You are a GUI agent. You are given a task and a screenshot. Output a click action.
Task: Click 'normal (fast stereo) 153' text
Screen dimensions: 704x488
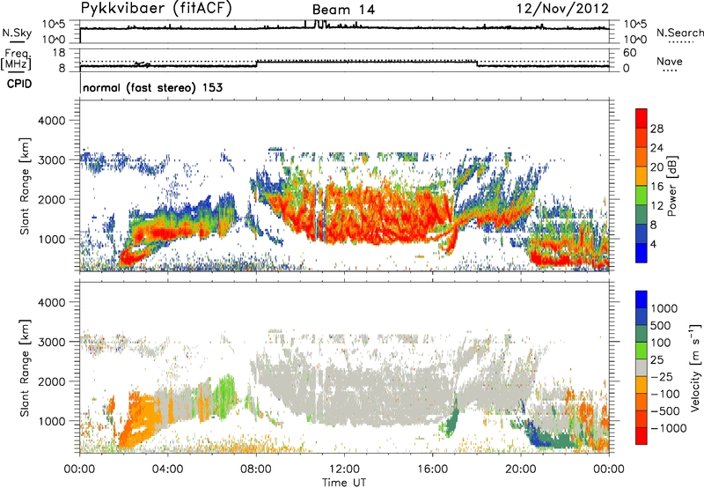pos(152,87)
